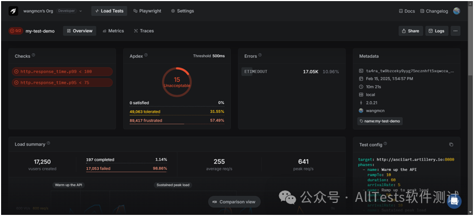Click the http.response_time.p95 < 75 check
Viewport: 474px width, 216px height.
coord(62,82)
